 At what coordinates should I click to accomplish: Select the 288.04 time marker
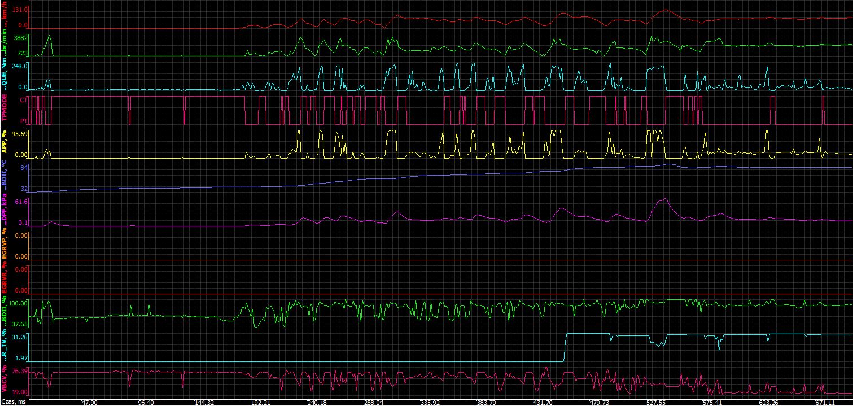tap(373, 403)
